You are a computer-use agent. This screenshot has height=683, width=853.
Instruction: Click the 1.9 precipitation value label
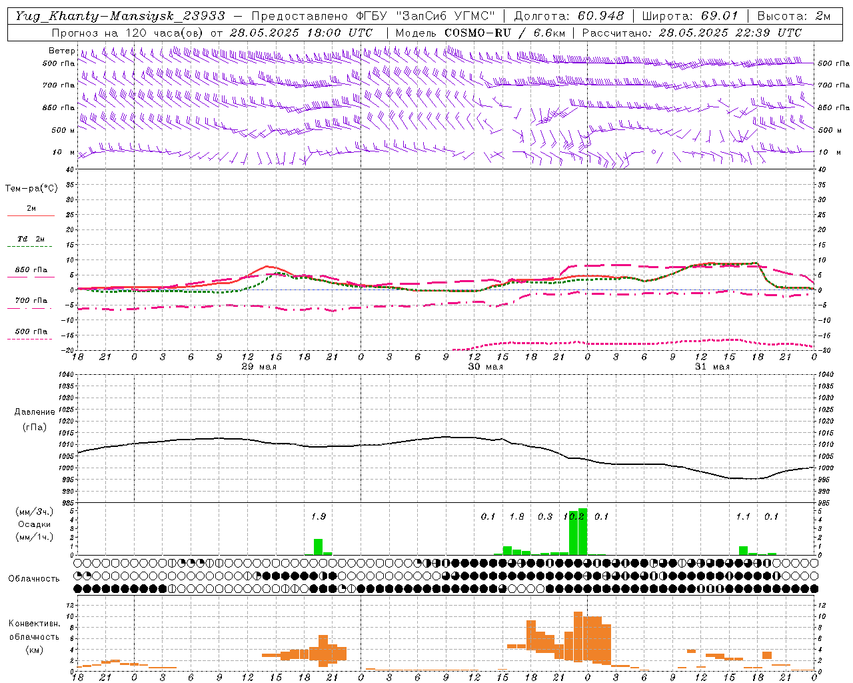319,516
